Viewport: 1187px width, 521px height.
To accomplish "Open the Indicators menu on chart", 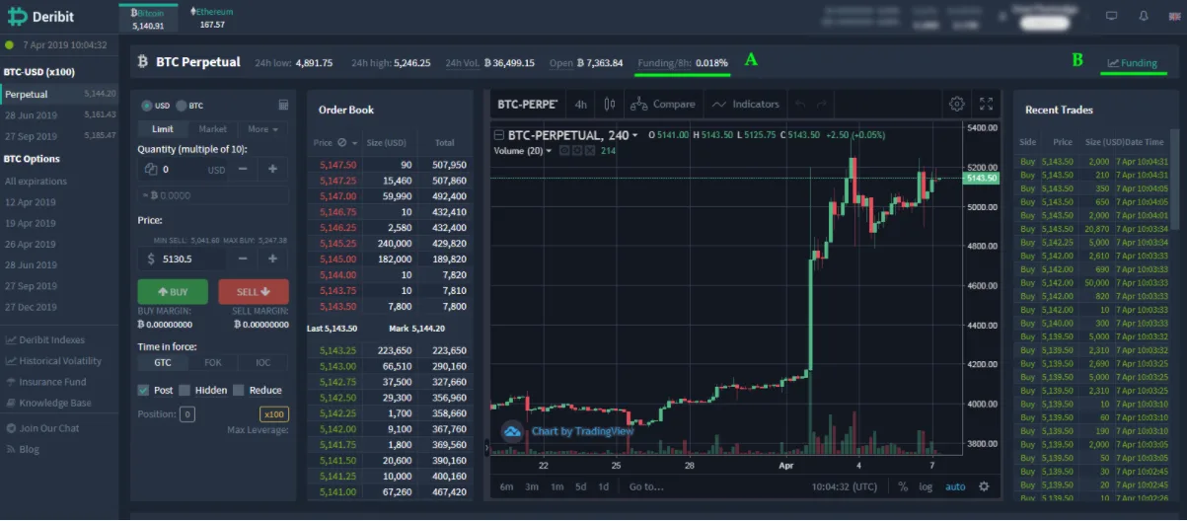I will point(745,104).
